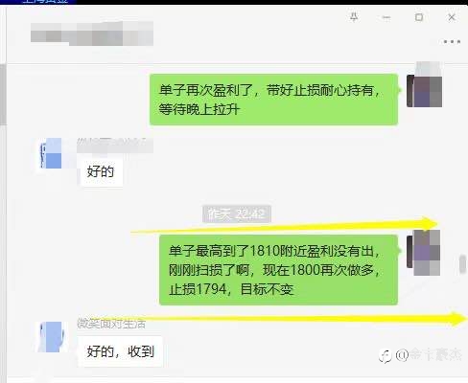Open the three-dot chat info menu
This screenshot has width=468, height=383.
tap(452, 41)
